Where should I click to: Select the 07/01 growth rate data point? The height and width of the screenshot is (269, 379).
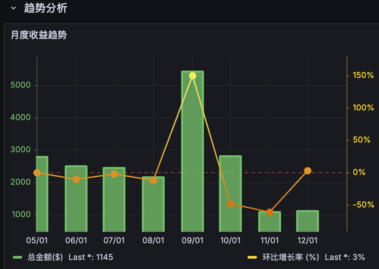click(x=114, y=174)
